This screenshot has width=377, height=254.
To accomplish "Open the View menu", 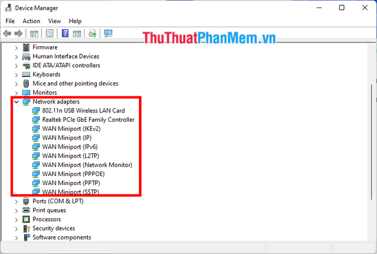I will coord(54,21).
